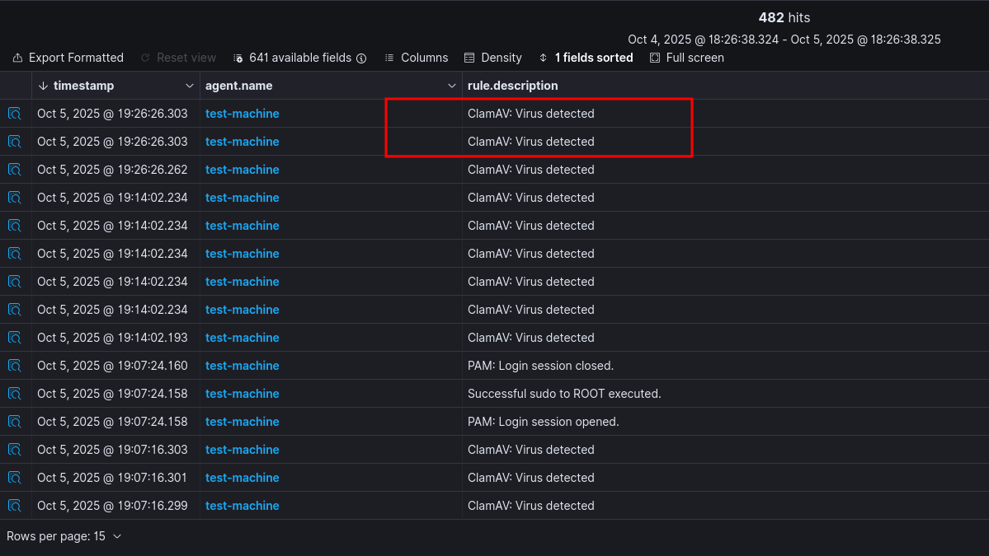The image size is (989, 556).
Task: Expand the agent.name column options chevron
Action: coord(451,86)
